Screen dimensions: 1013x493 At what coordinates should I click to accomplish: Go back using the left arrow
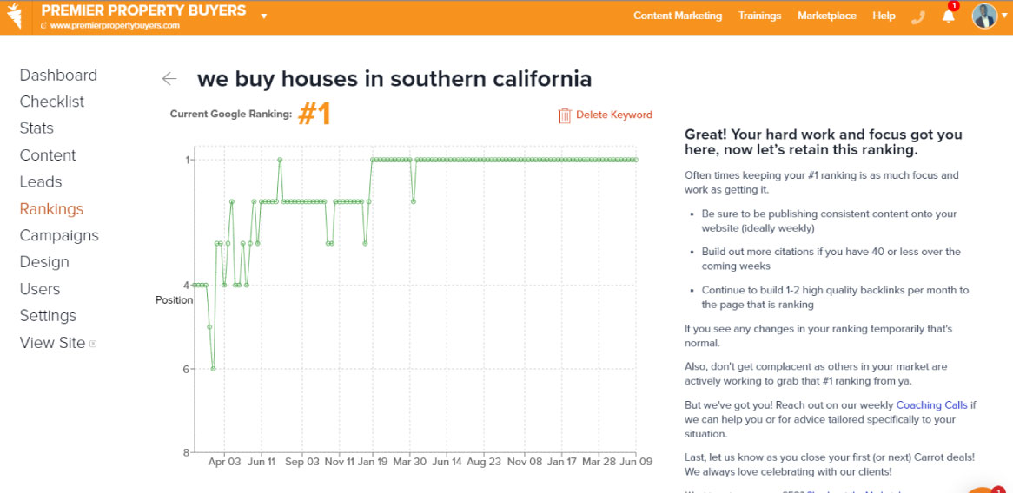tap(169, 79)
